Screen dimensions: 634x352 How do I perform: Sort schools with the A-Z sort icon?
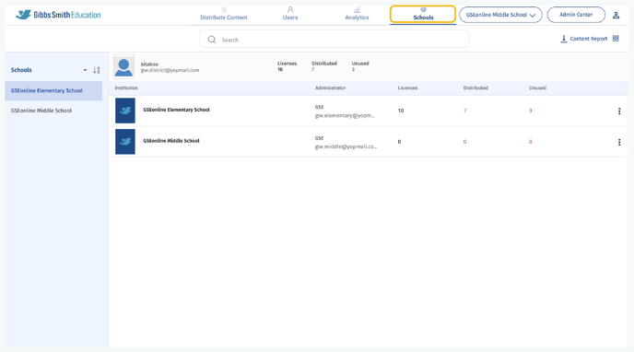tap(96, 70)
